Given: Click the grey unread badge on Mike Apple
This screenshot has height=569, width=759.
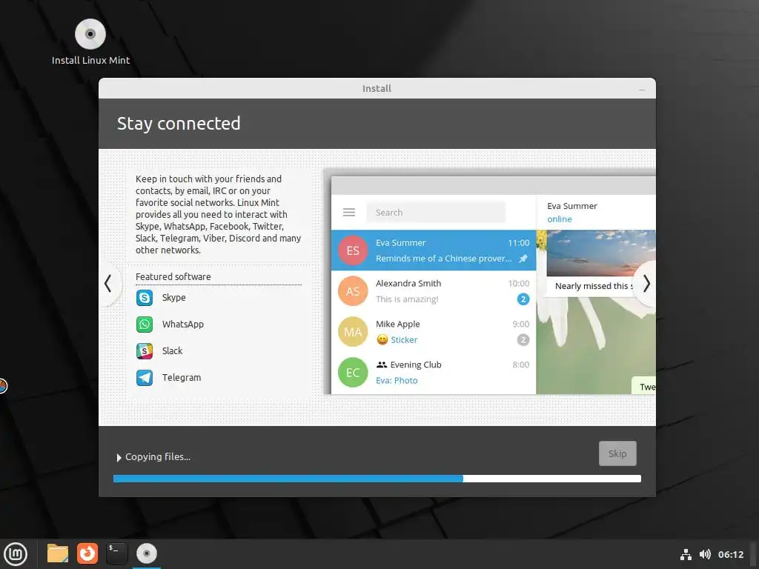Looking at the screenshot, I should [523, 339].
